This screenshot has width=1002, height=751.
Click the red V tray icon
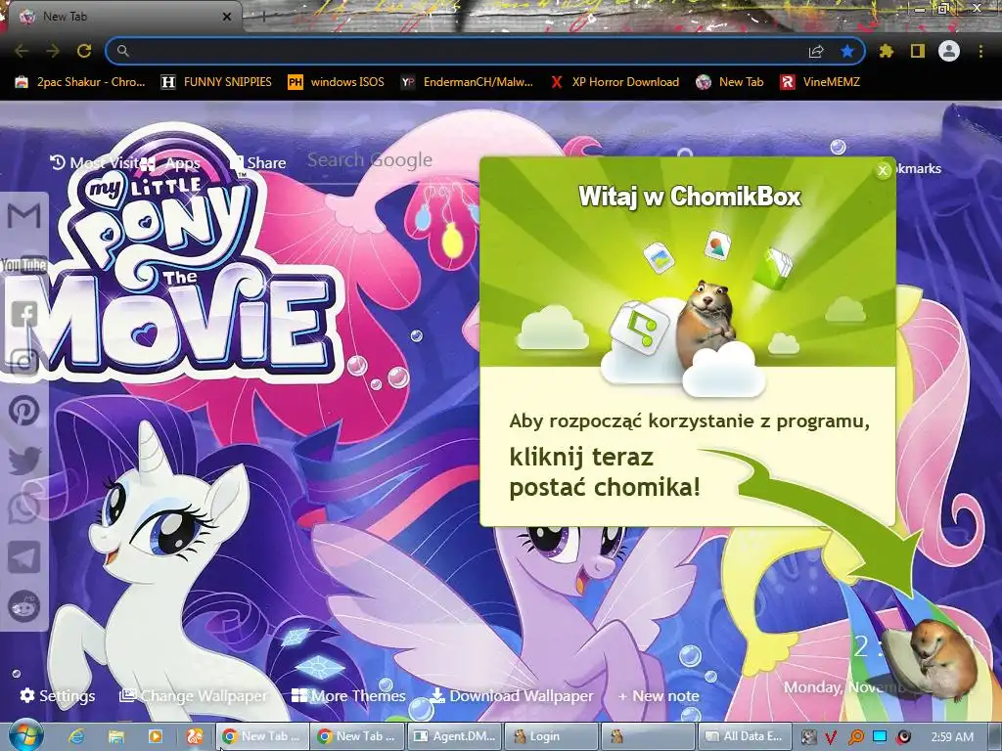click(830, 737)
